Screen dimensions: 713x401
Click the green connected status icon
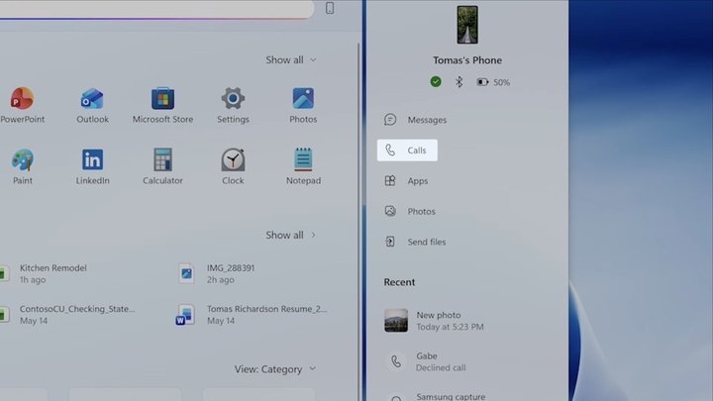point(436,82)
